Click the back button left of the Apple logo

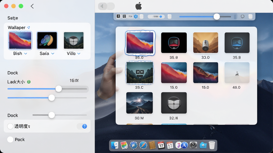point(102,6)
